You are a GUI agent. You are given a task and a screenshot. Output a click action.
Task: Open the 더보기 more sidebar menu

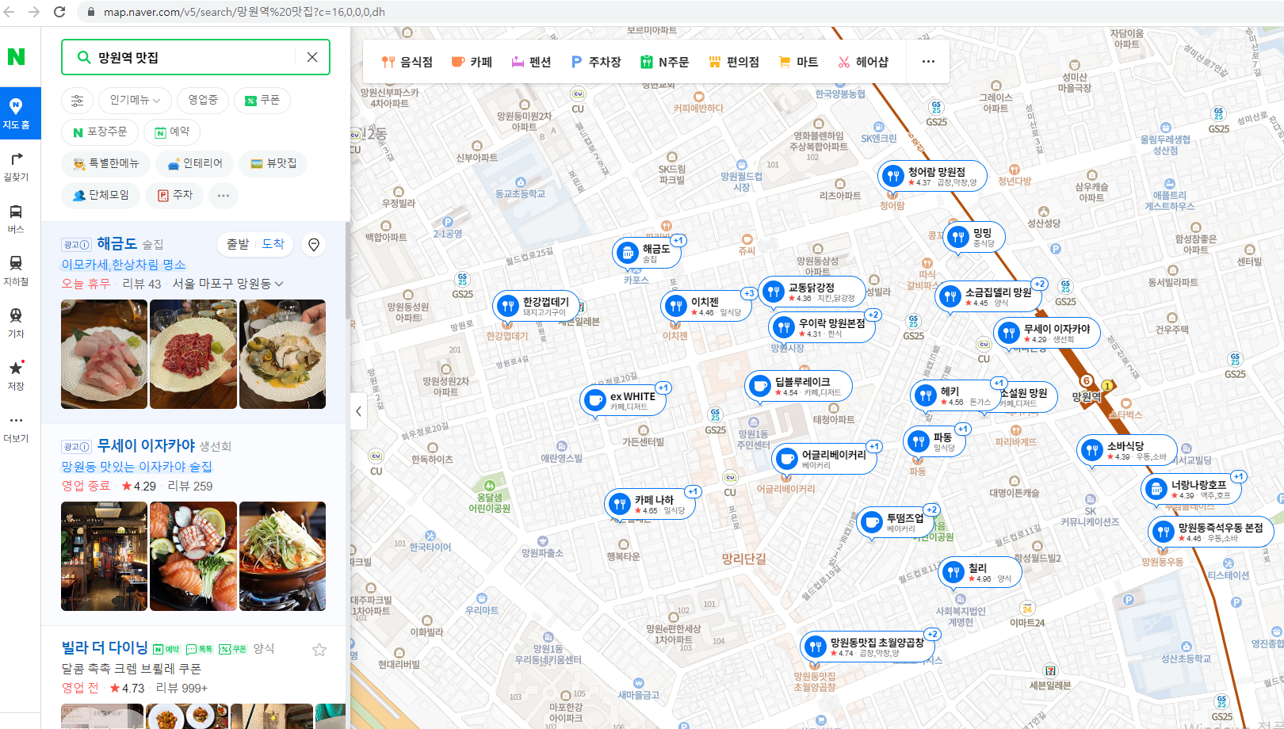point(16,428)
